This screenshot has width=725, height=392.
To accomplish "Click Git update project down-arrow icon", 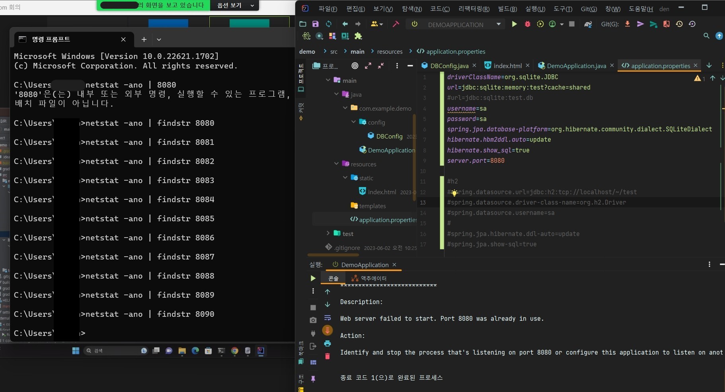I will (628, 24).
